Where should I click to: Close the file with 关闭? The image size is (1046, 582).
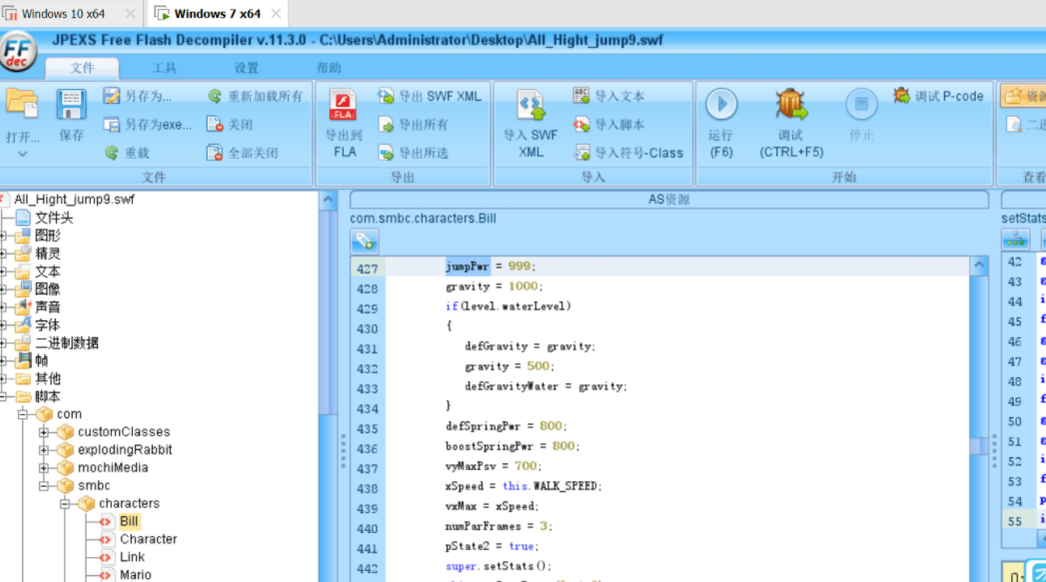[x=230, y=125]
